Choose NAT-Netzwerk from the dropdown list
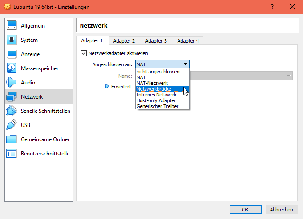The width and height of the screenshot is (303, 219). click(162, 83)
